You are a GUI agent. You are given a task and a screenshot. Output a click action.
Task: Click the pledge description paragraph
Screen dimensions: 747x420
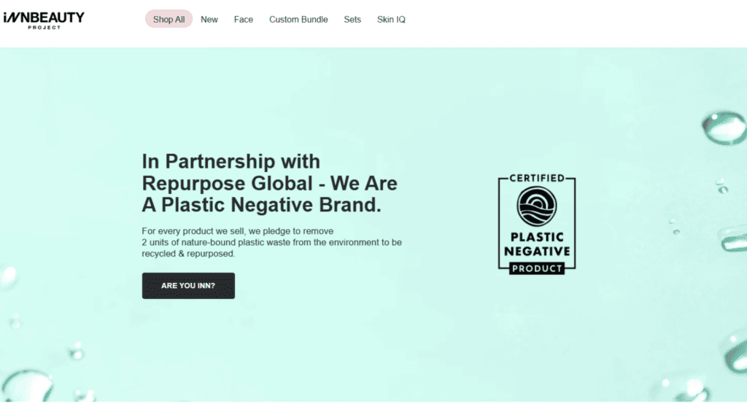(x=271, y=242)
